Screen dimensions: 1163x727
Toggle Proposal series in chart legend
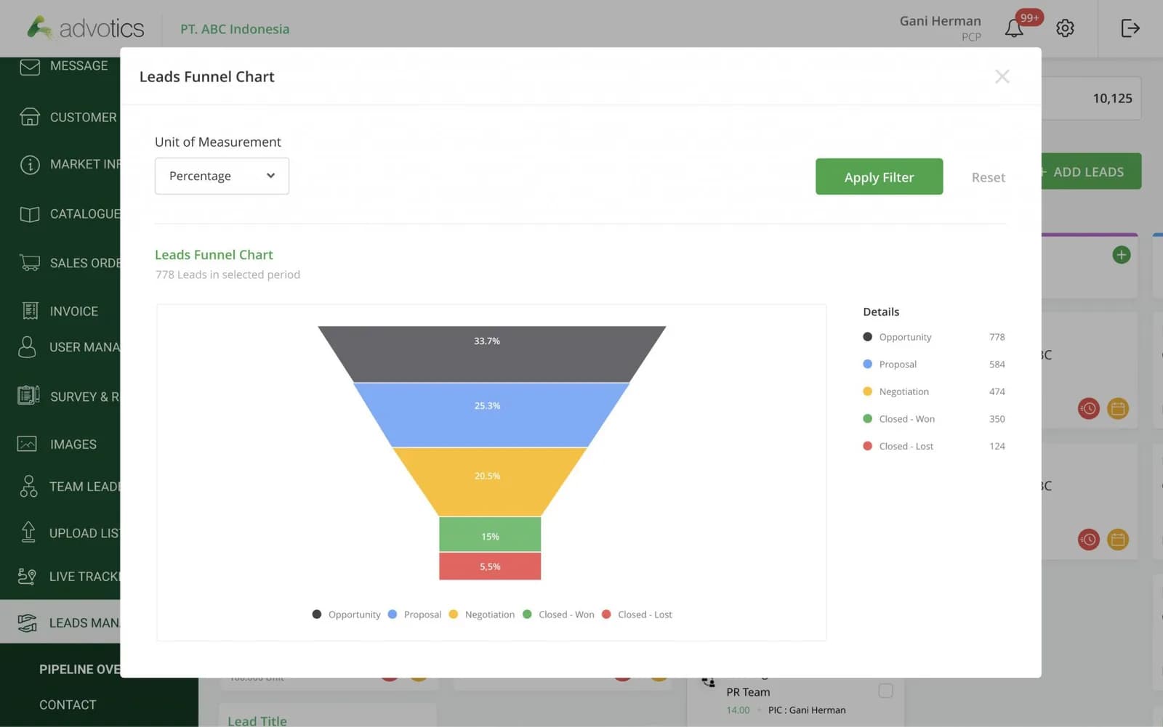[x=414, y=614]
